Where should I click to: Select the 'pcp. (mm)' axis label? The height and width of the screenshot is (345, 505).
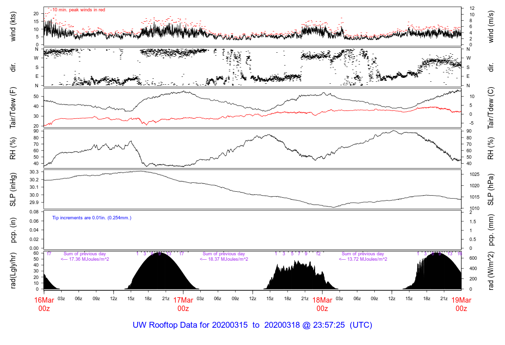[491, 230]
